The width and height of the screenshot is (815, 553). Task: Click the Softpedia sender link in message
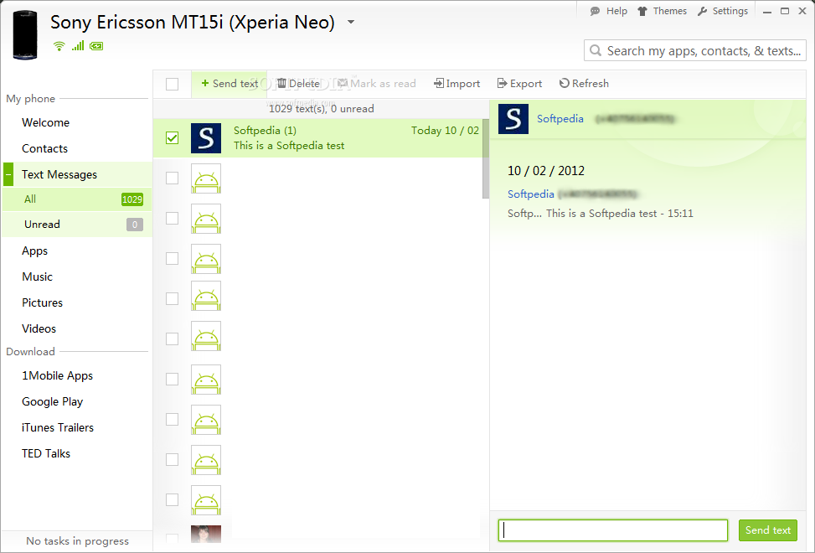(531, 194)
